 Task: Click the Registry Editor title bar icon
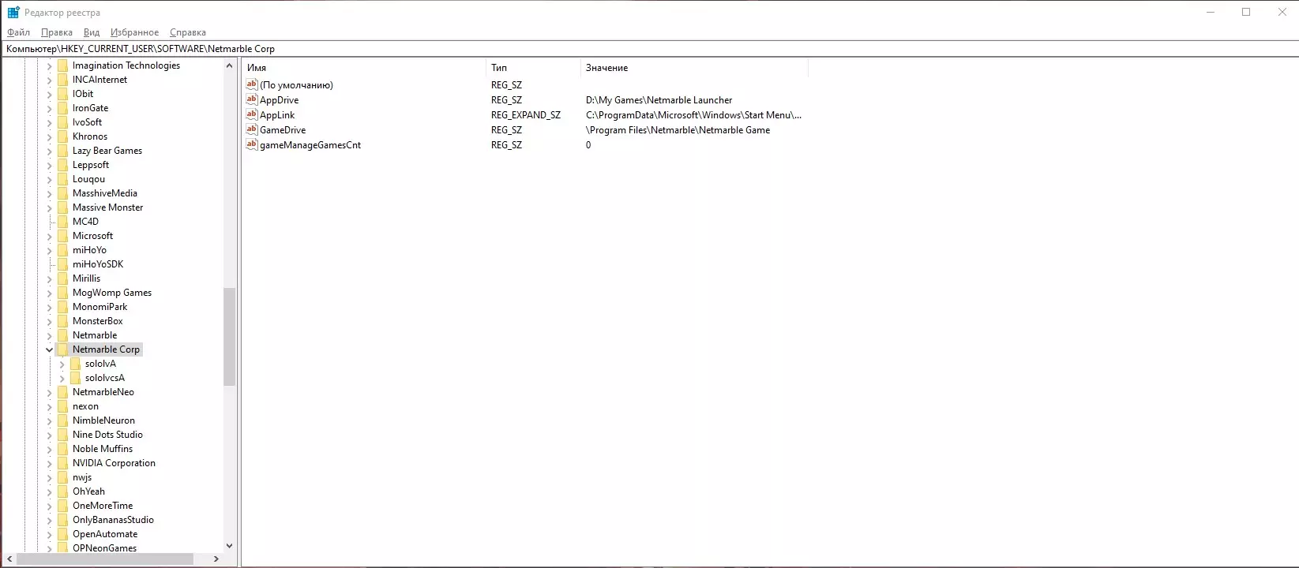(x=13, y=13)
